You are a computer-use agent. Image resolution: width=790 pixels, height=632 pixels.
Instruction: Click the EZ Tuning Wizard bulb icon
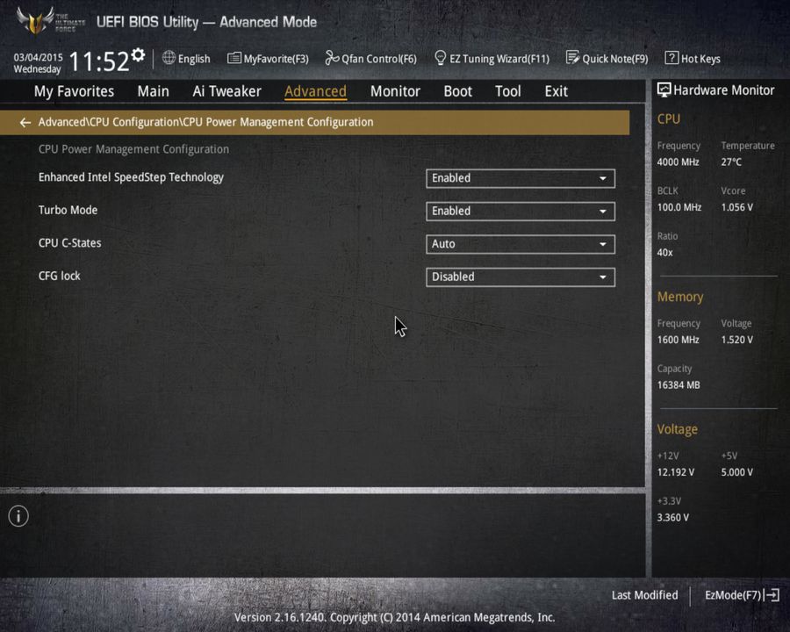click(440, 58)
